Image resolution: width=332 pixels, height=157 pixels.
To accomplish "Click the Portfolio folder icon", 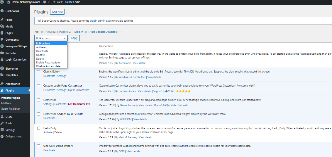I will 2,53.
